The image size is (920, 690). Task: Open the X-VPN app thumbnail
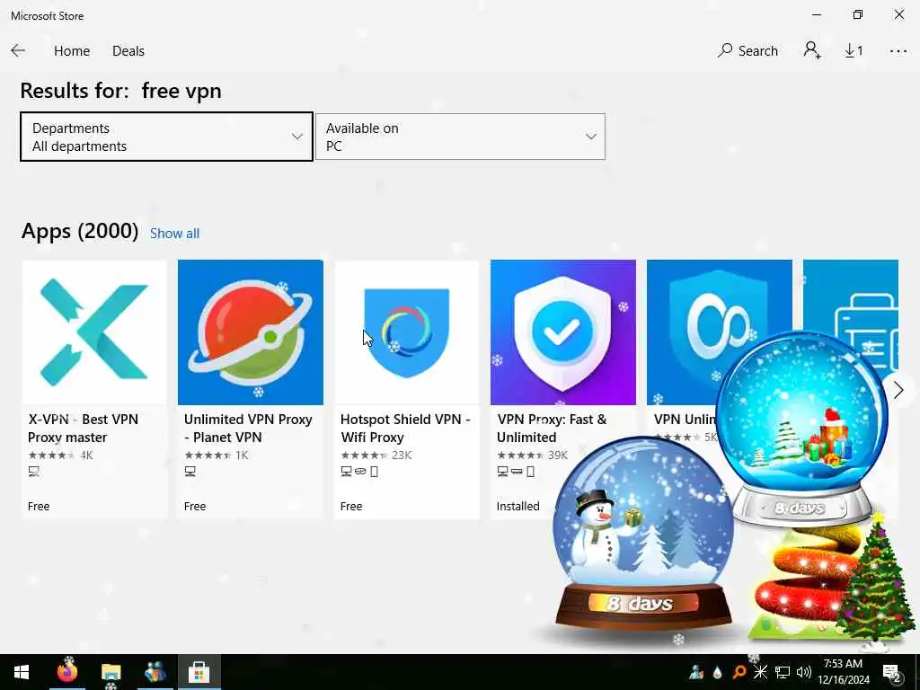(x=94, y=332)
